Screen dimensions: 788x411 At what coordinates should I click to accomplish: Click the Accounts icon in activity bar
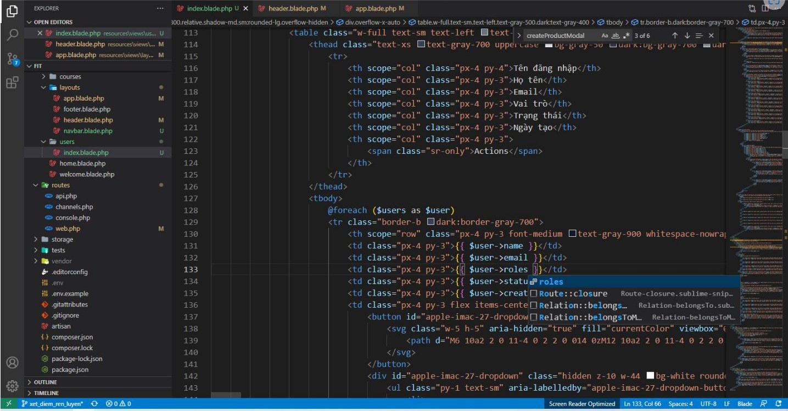pyautogui.click(x=12, y=363)
